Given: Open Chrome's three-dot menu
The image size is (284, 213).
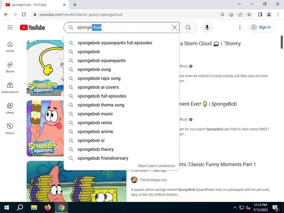Looking at the screenshot, I should tap(278, 14).
